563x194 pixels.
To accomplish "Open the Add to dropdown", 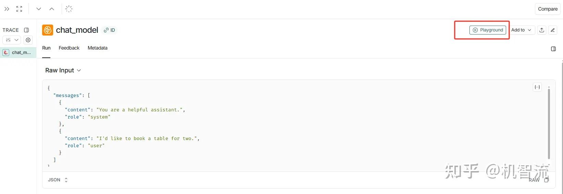I will (x=521, y=30).
